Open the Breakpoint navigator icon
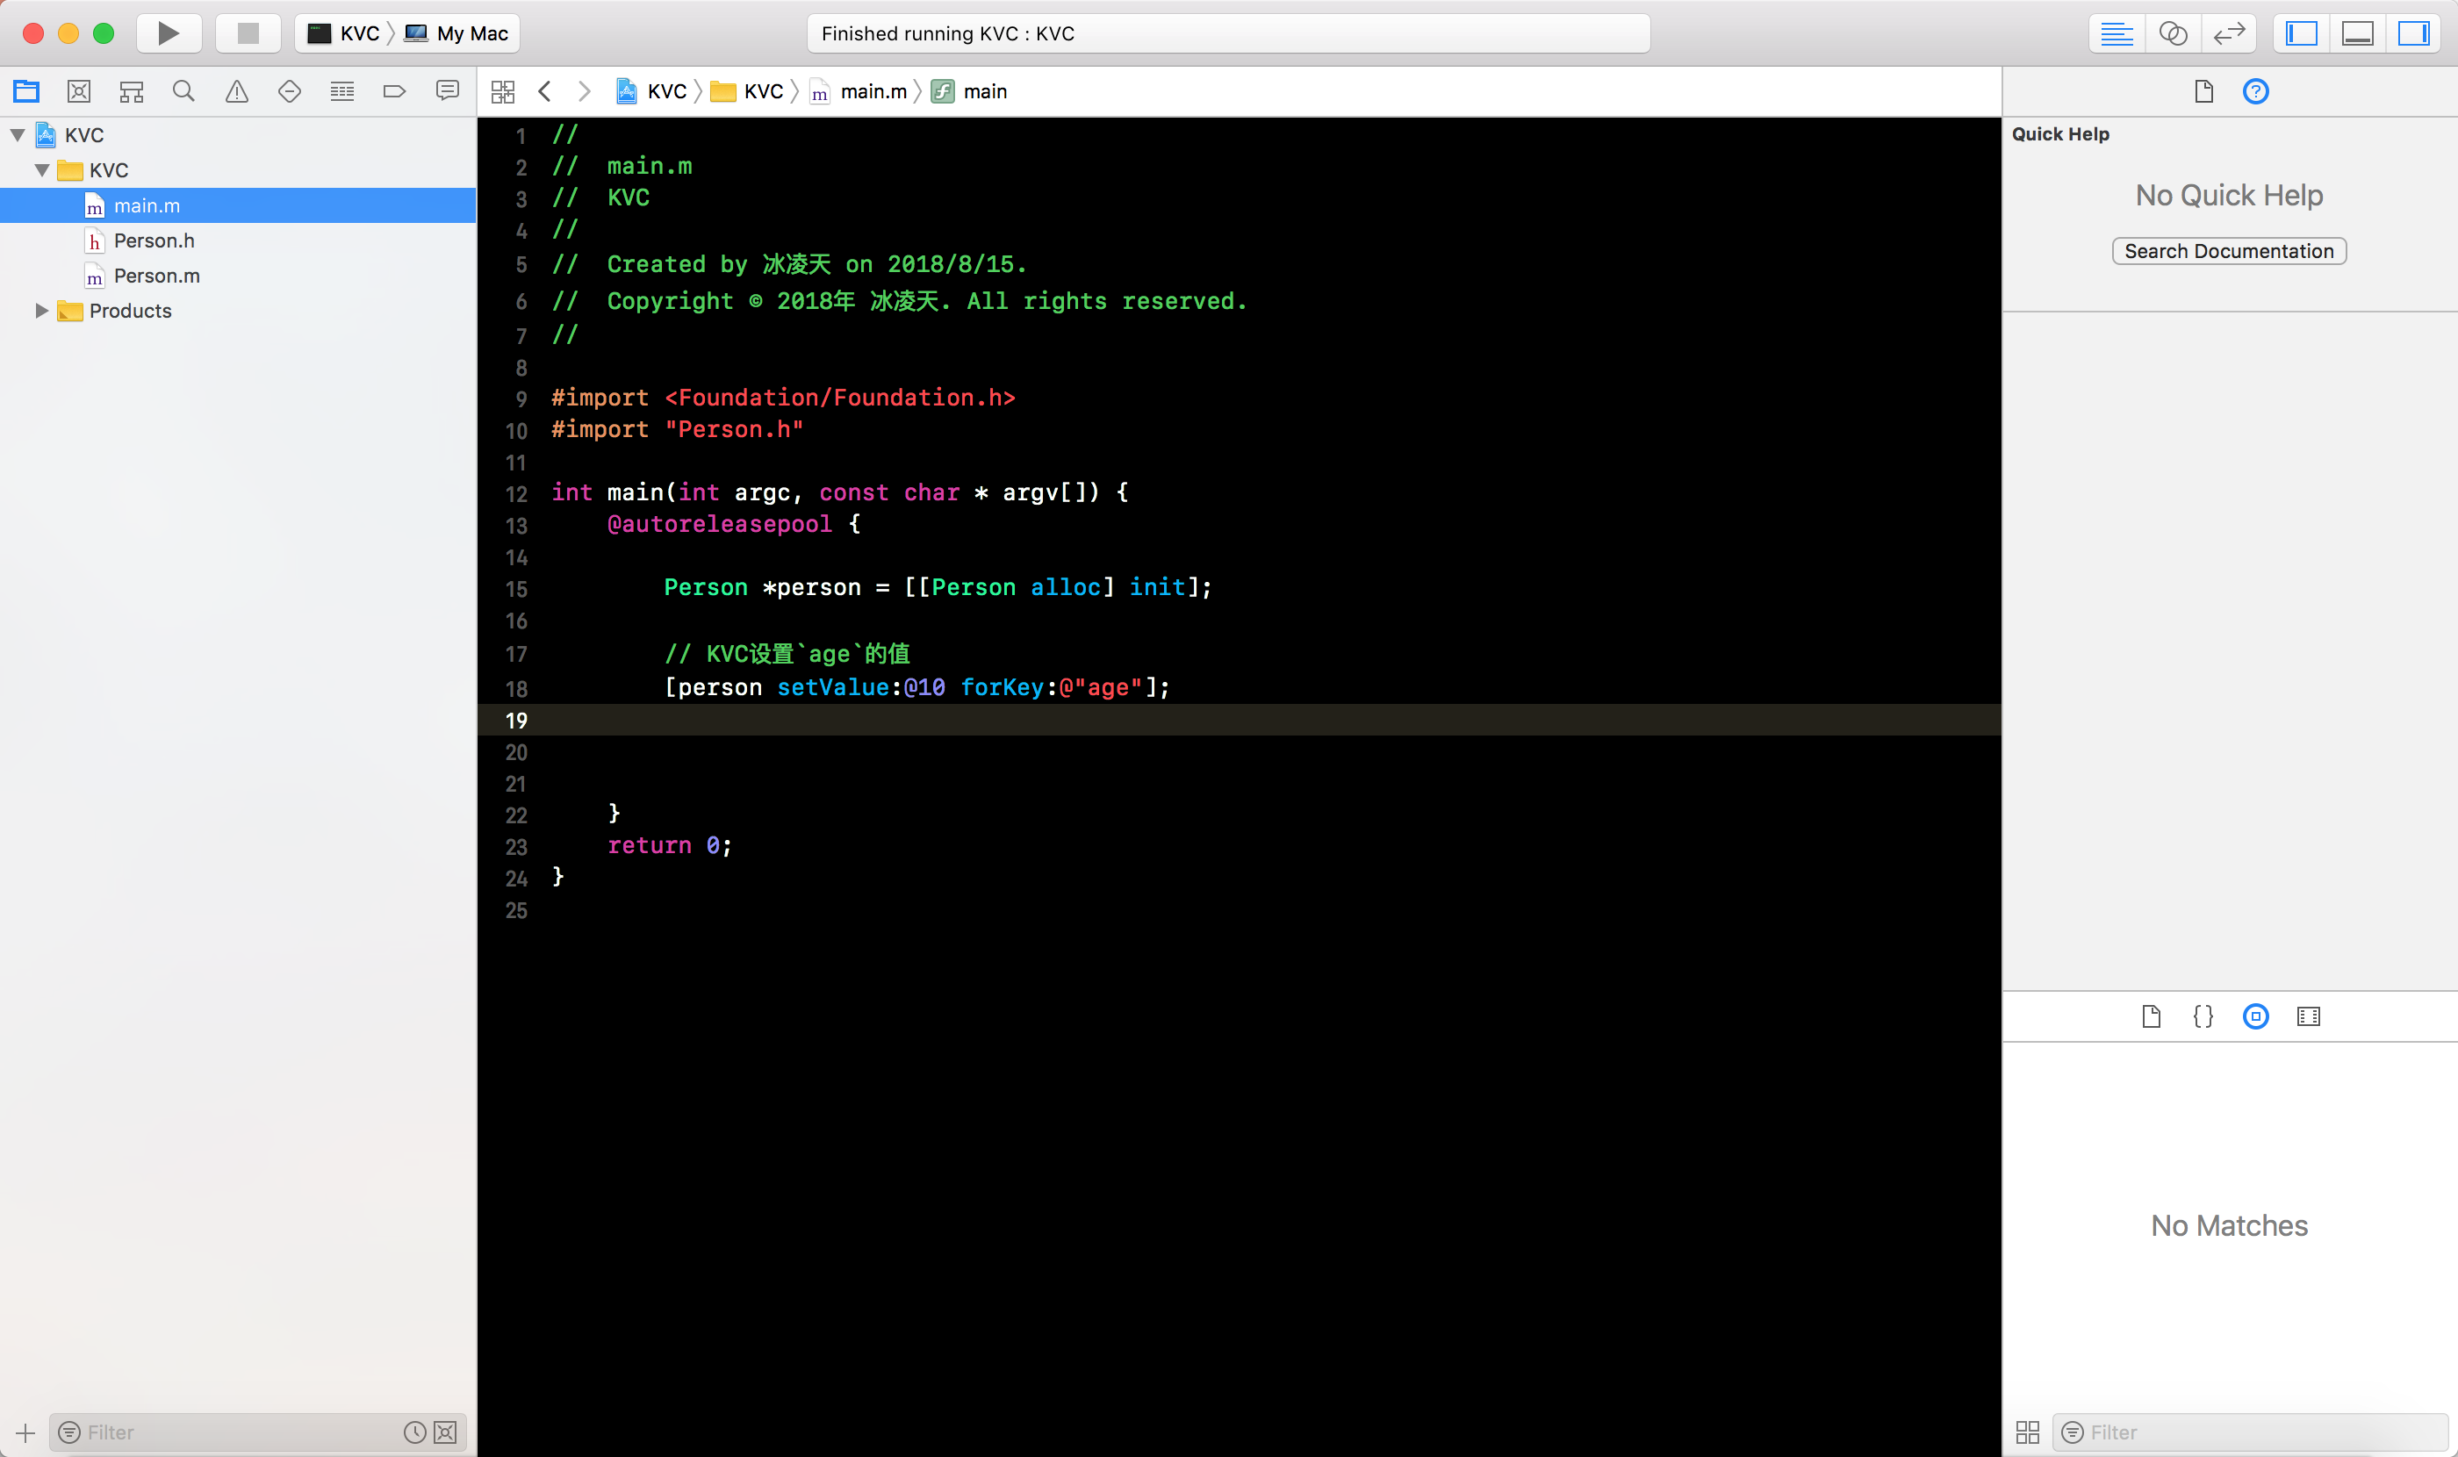Viewport: 2458px width, 1457px height. point(394,91)
